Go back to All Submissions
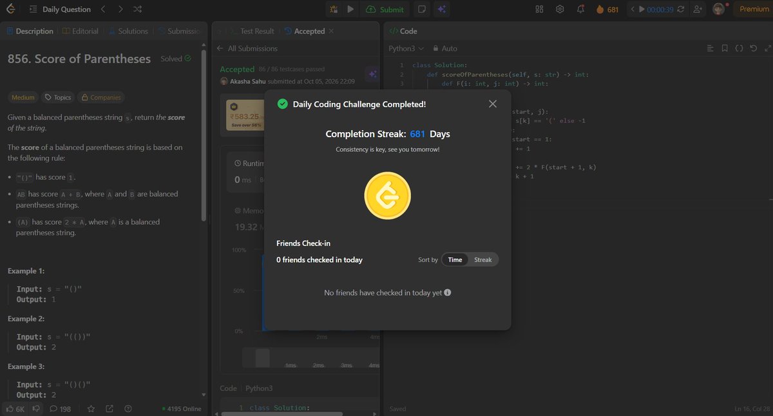The width and height of the screenshot is (773, 416). 248,48
